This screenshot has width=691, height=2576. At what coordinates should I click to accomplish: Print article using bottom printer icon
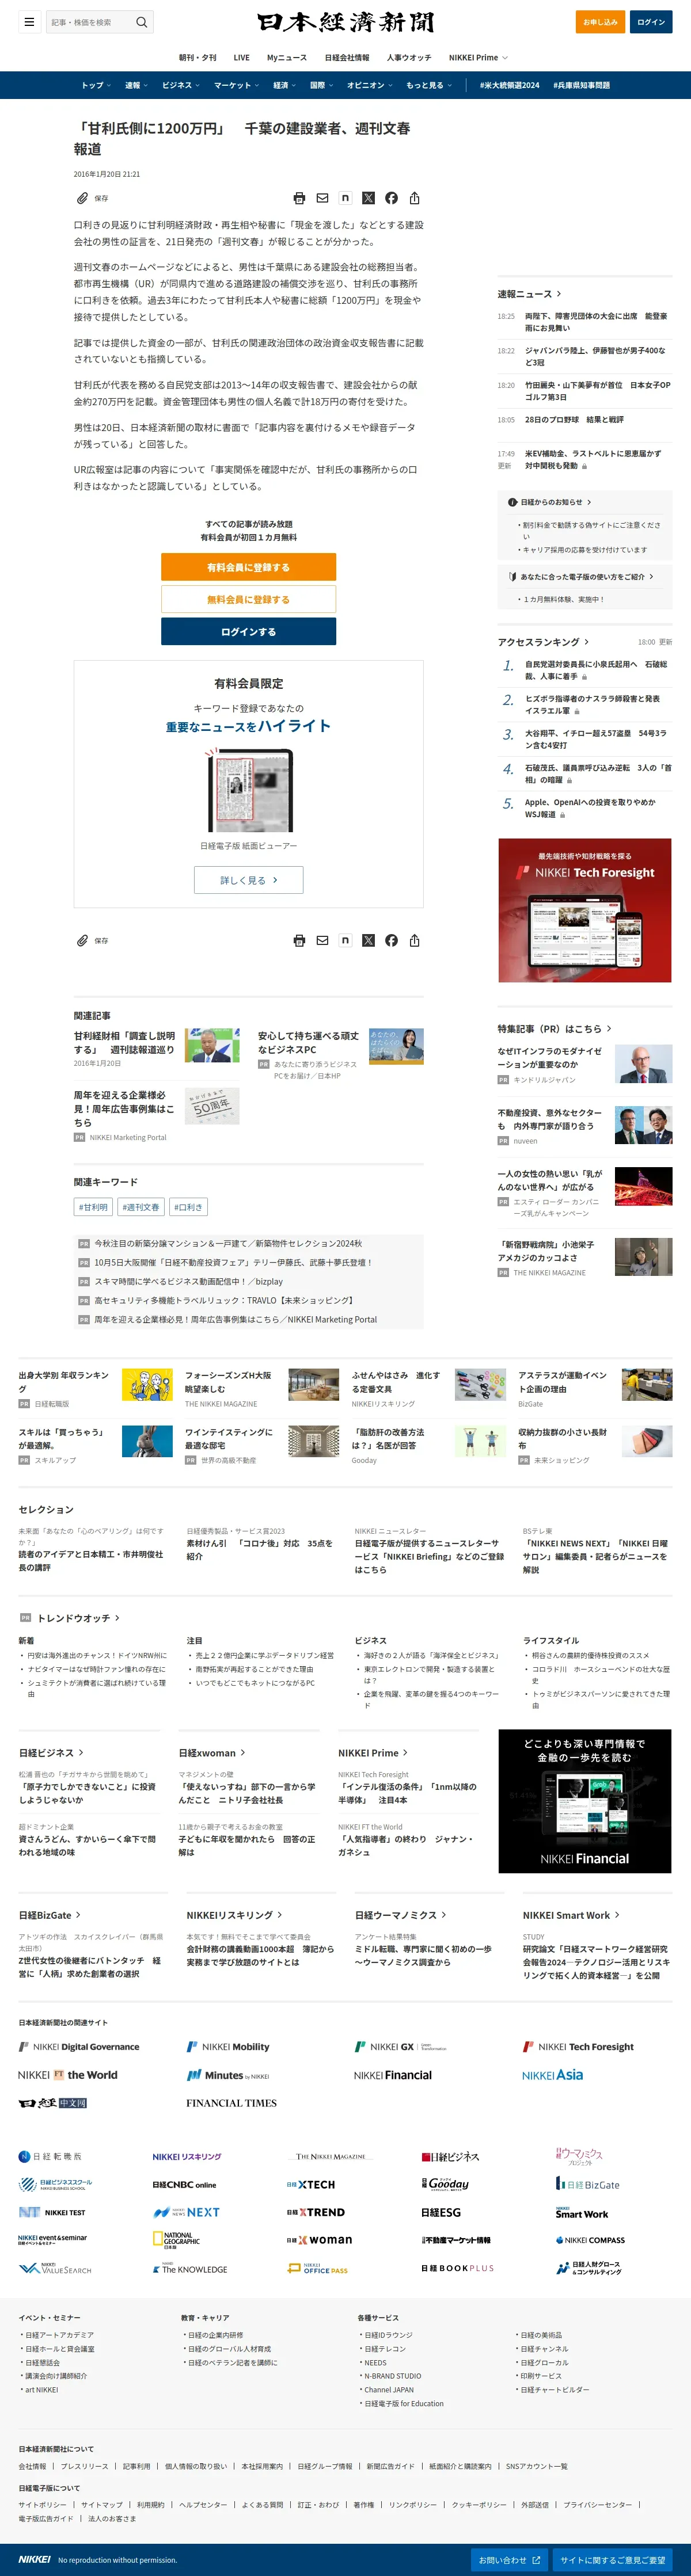coord(299,940)
